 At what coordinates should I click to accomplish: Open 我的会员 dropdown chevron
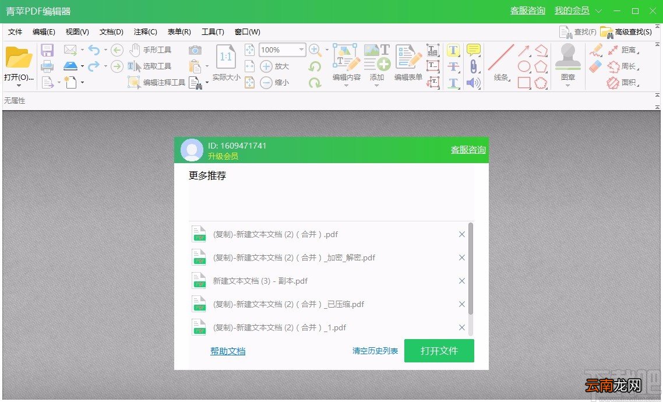click(599, 12)
